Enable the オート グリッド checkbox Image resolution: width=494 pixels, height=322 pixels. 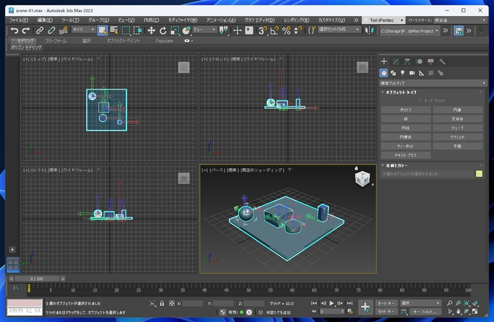click(x=421, y=101)
